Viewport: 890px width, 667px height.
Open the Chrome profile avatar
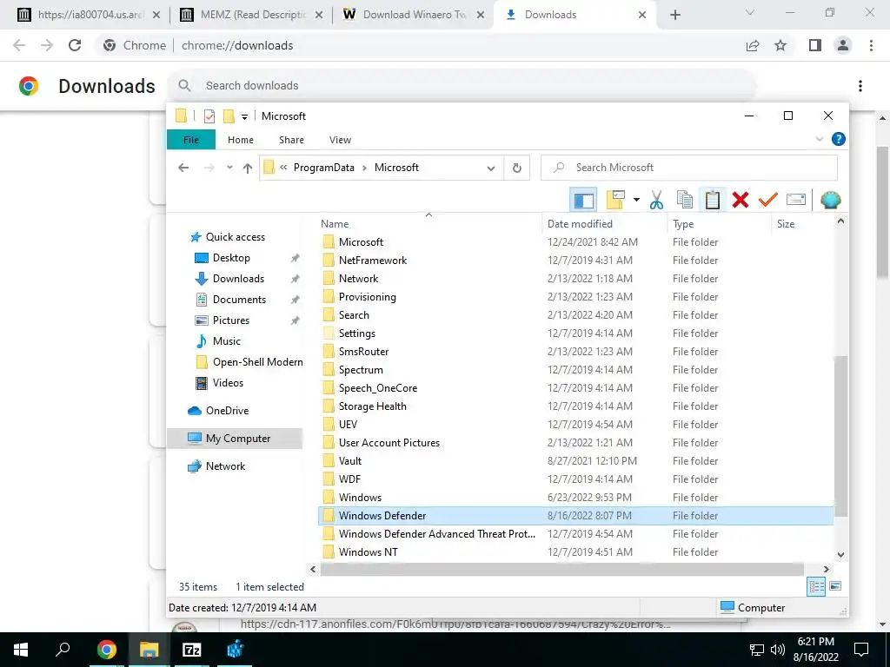843,45
